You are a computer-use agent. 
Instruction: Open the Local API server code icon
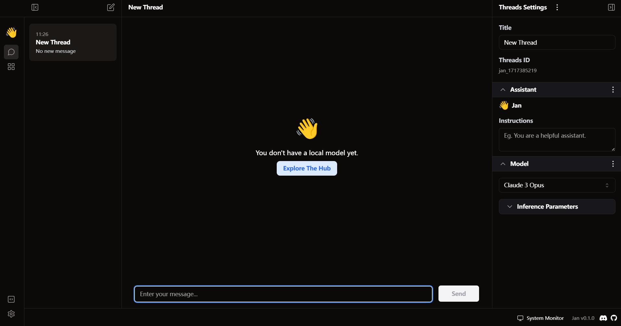pos(11,299)
